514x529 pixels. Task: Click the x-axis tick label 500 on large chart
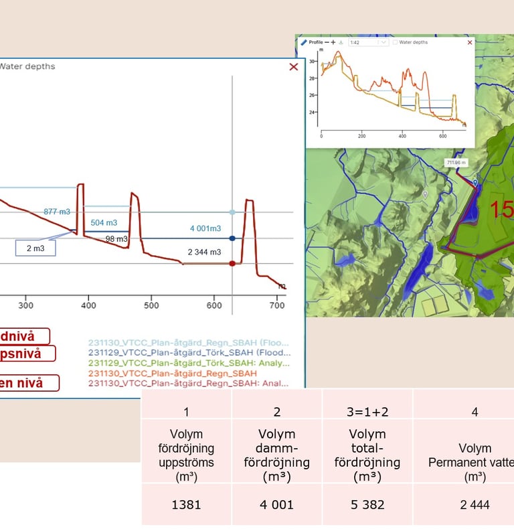151,305
